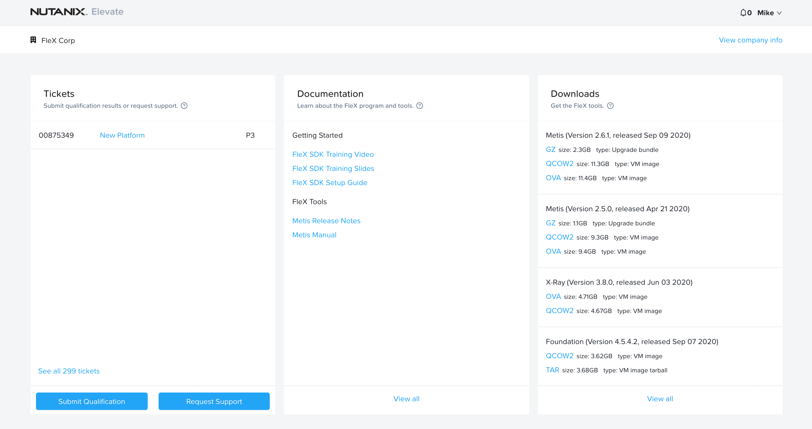This screenshot has height=429, width=812.
Task: Open FleX SDK Training Video
Action: [x=332, y=154]
